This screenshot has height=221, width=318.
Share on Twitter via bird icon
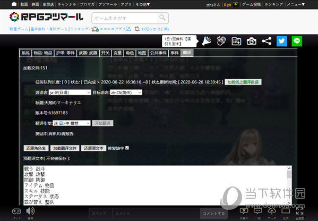pyautogui.click(x=282, y=41)
